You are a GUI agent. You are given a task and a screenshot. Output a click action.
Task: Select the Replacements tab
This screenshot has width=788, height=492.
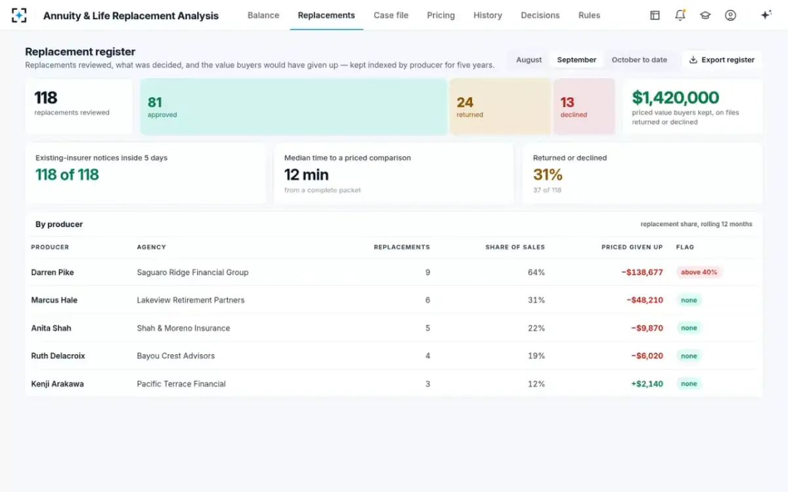pyautogui.click(x=326, y=15)
